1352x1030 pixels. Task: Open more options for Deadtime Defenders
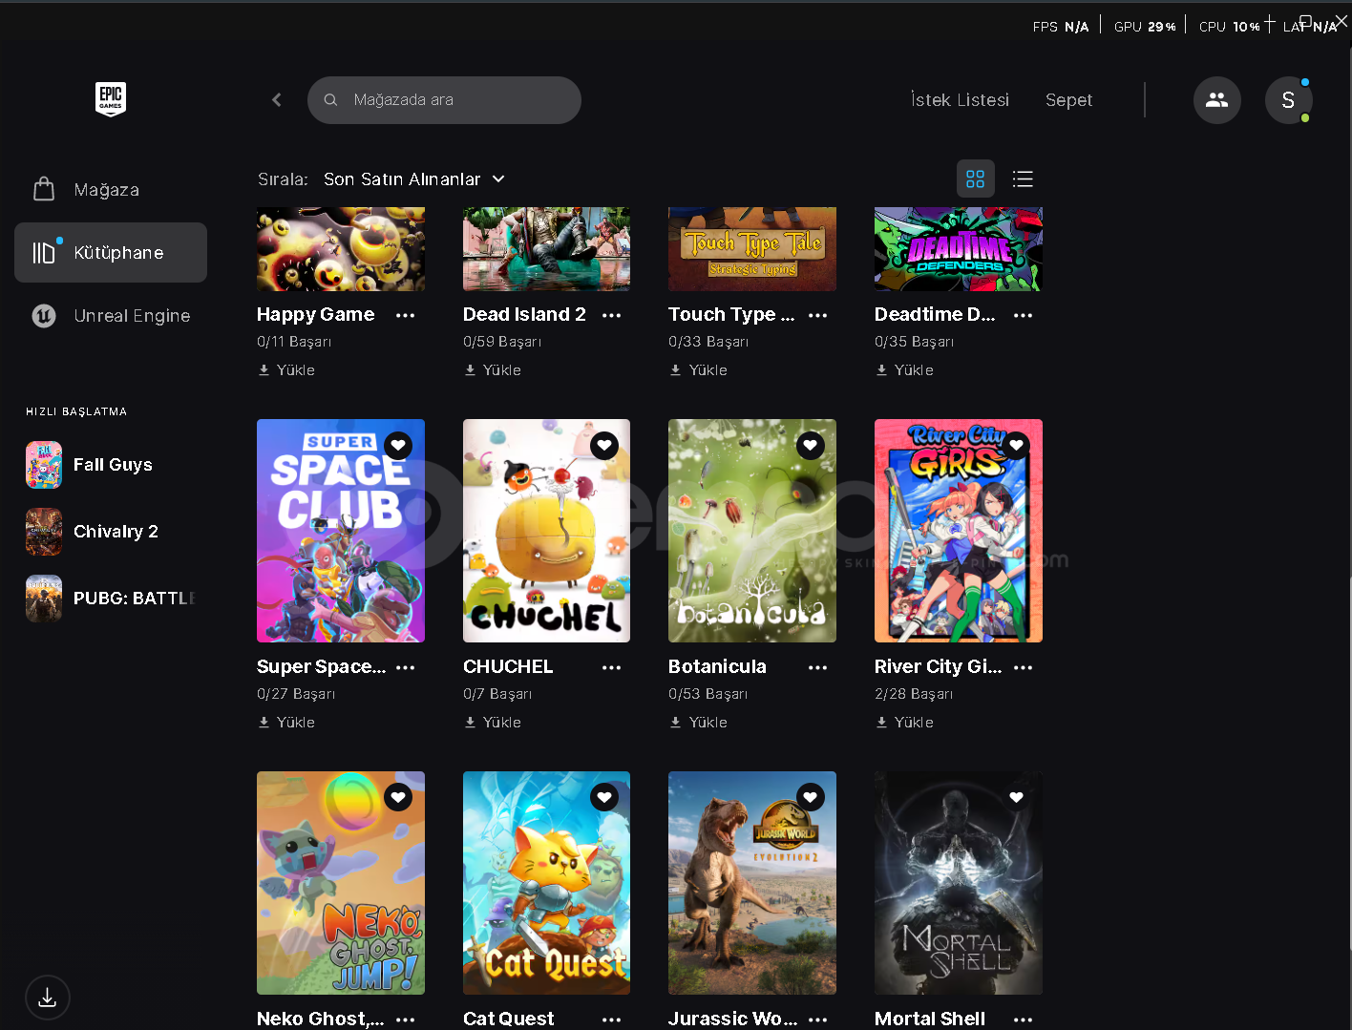[1024, 315]
